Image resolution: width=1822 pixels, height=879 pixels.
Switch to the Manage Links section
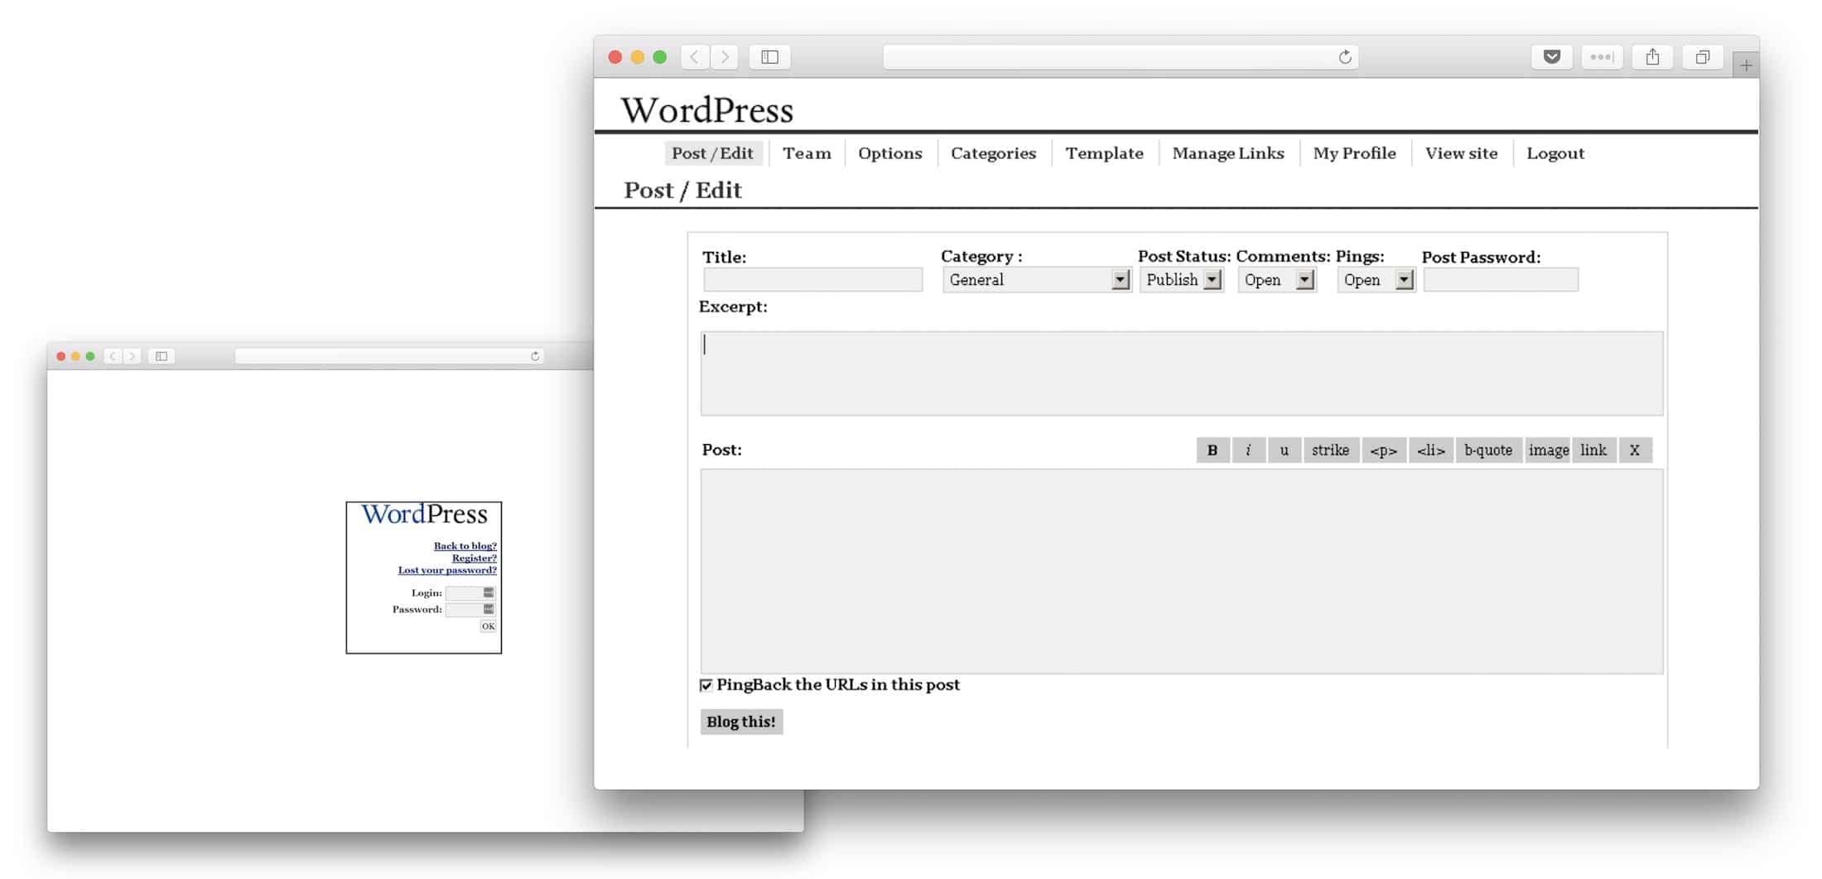click(x=1227, y=152)
